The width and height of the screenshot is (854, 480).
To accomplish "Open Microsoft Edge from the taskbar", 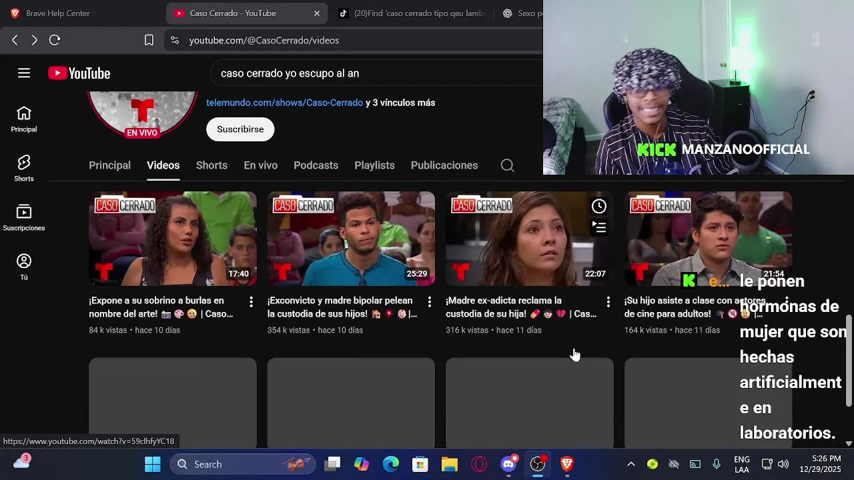I will (391, 464).
